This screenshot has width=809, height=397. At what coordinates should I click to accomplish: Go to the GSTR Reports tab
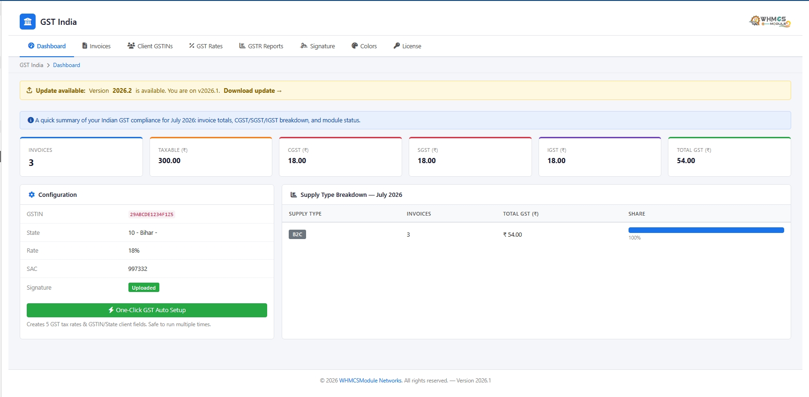pos(261,46)
